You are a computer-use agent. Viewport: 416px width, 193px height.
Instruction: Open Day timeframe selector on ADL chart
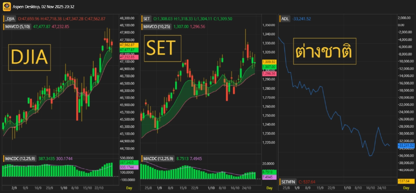click(x=406, y=188)
